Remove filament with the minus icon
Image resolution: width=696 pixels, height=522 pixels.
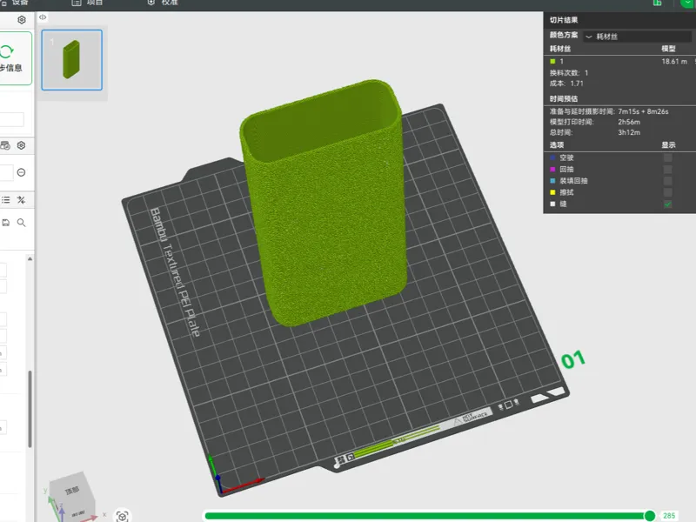point(21,172)
